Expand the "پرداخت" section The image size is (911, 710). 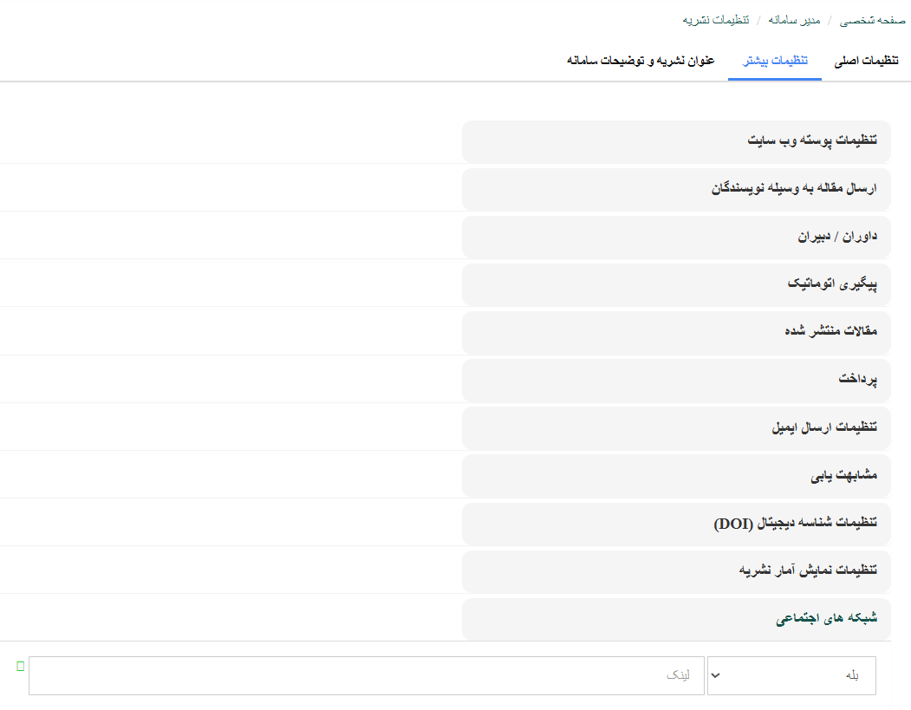pyautogui.click(x=857, y=379)
